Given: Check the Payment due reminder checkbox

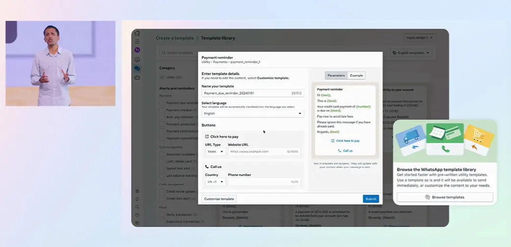Looking at the screenshot, I should tap(162, 103).
